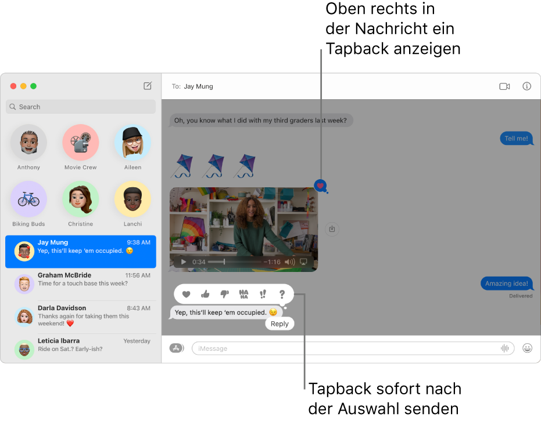
Task: Open the emoji picker
Action: pyautogui.click(x=526, y=348)
